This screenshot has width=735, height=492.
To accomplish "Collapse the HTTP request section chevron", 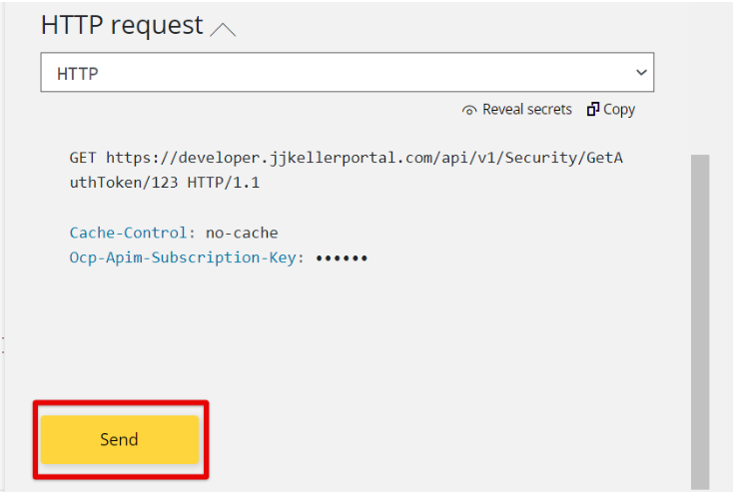I will 223,30.
